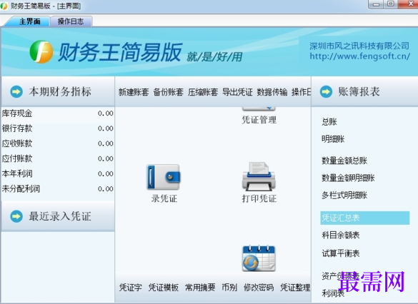Click the calendar refresh icon
Screen dimensions: 418x304
point(259,258)
